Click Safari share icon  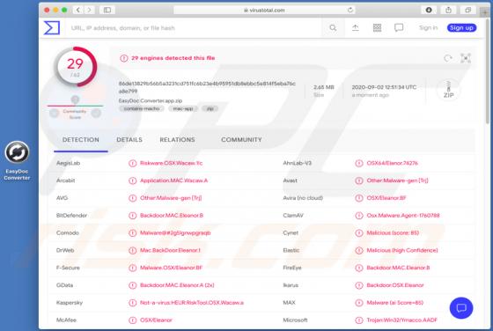tap(448, 10)
